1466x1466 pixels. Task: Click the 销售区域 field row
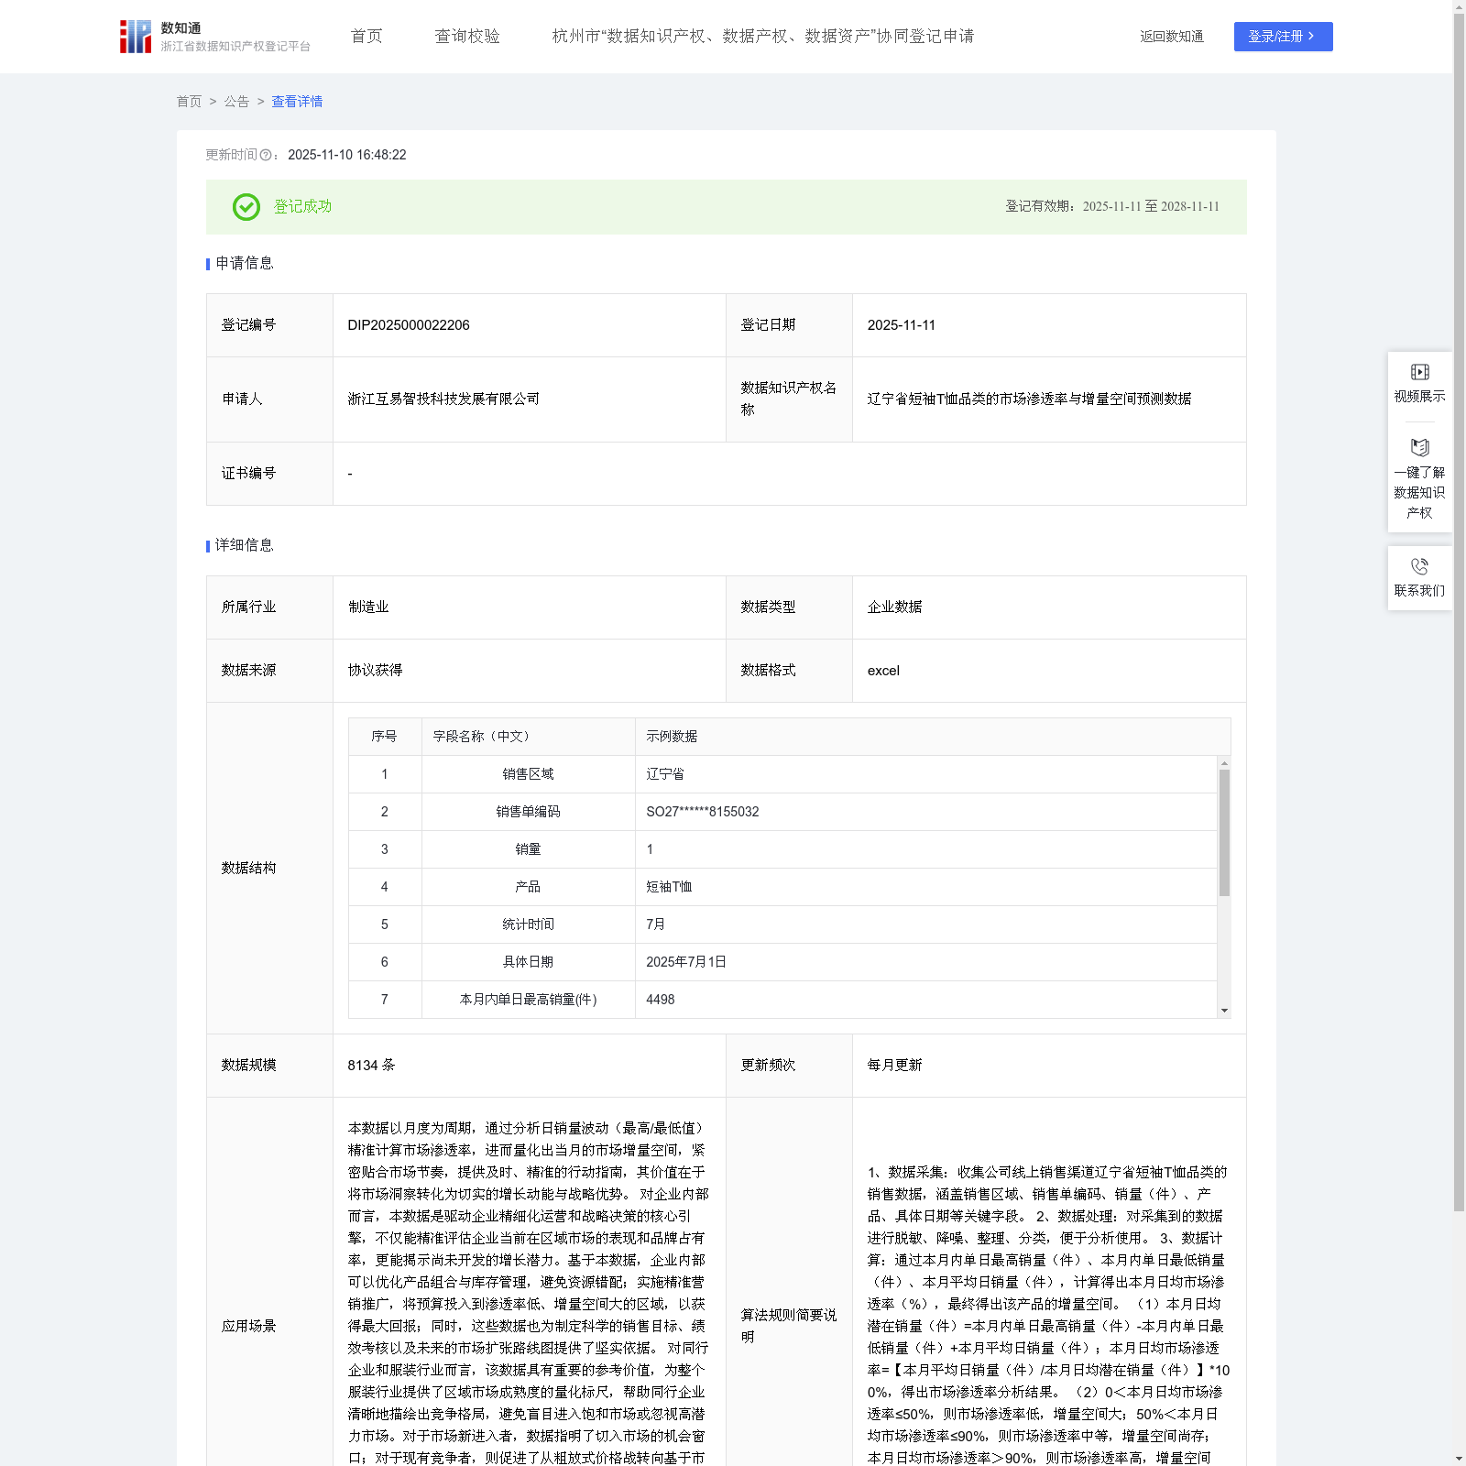point(782,774)
